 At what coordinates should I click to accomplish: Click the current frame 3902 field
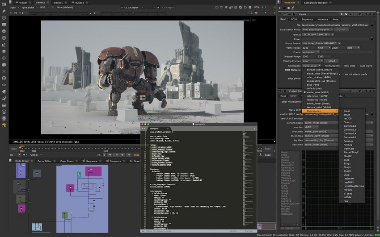click(137, 155)
